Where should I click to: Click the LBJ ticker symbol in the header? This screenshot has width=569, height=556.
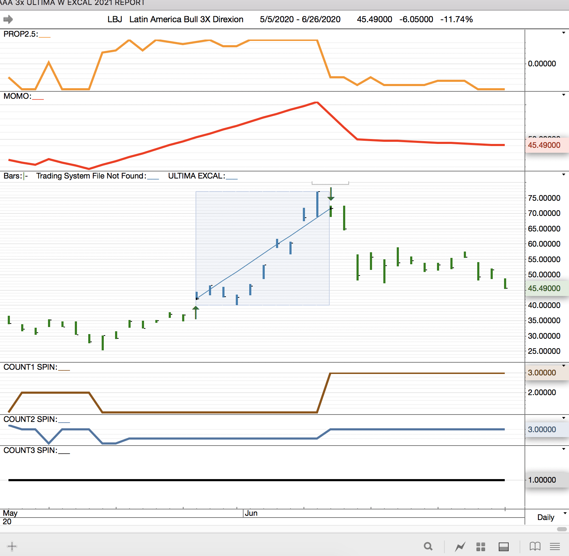coord(115,19)
